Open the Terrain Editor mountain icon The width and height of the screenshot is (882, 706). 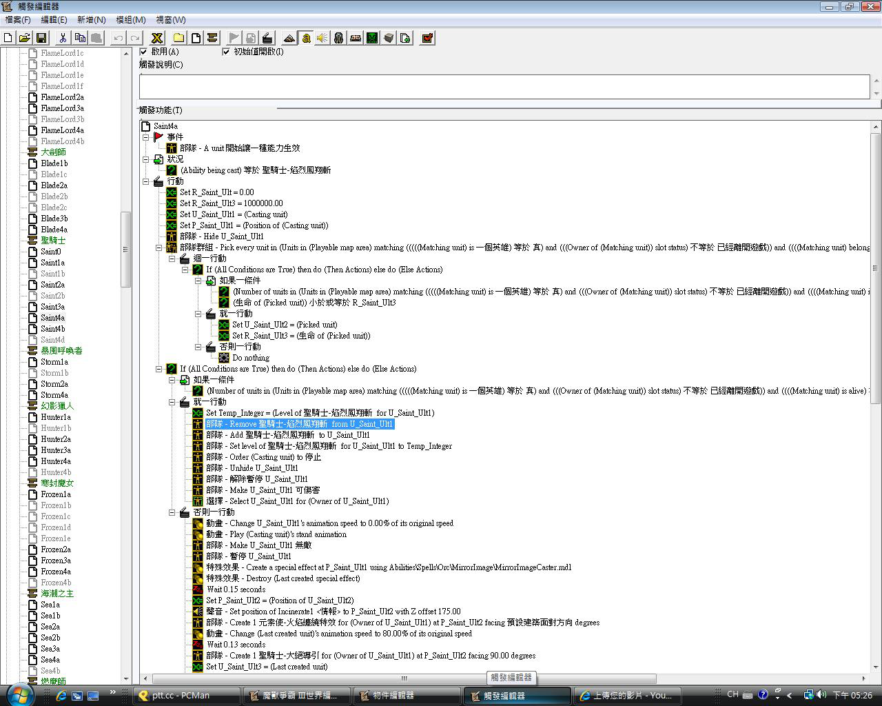289,38
